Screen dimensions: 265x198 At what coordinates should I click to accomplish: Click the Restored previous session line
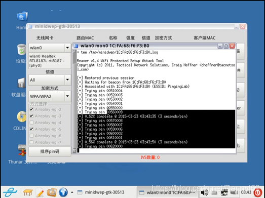(105, 78)
